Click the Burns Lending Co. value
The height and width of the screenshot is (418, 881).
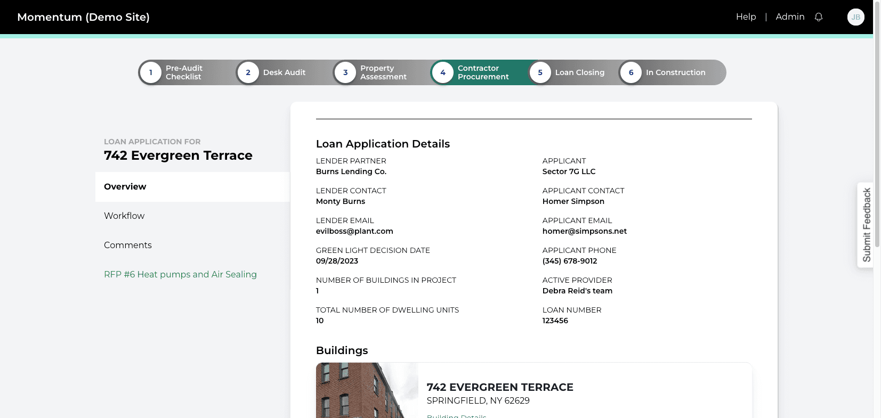point(351,171)
